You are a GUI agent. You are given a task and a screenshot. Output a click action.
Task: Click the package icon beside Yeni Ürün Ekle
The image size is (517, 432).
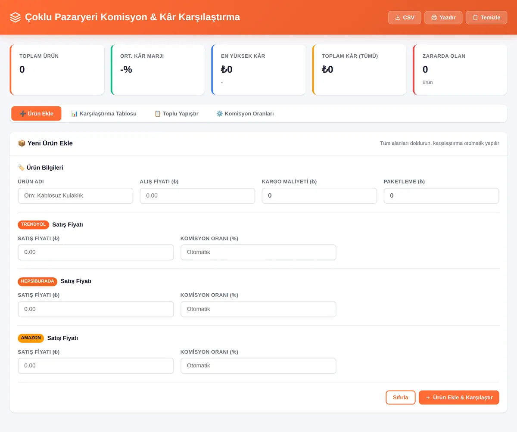pyautogui.click(x=22, y=143)
